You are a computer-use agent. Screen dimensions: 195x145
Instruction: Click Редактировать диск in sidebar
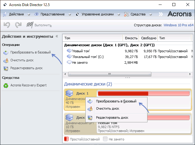point(26,68)
